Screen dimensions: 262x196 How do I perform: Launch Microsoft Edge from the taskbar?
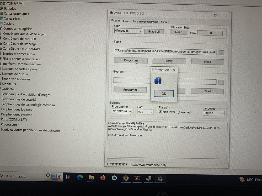pyautogui.click(x=80, y=178)
